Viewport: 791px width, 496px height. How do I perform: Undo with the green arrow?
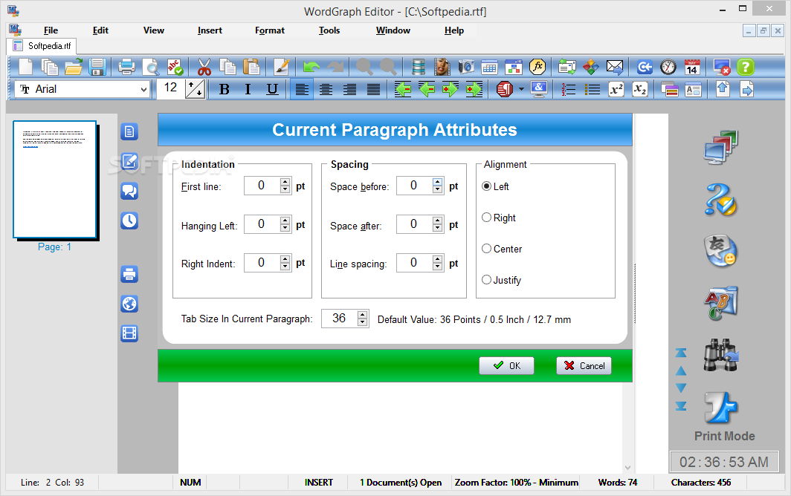pyautogui.click(x=311, y=67)
